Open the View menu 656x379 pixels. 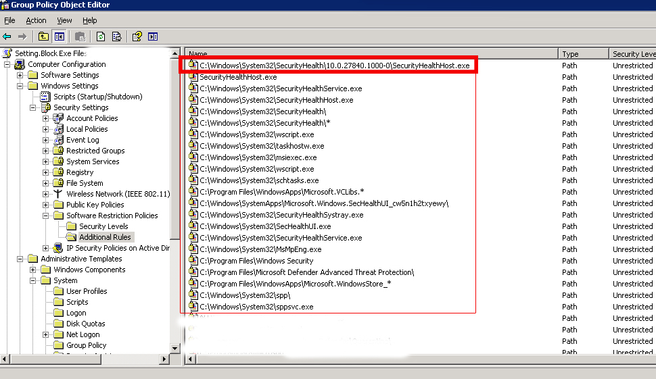64,20
